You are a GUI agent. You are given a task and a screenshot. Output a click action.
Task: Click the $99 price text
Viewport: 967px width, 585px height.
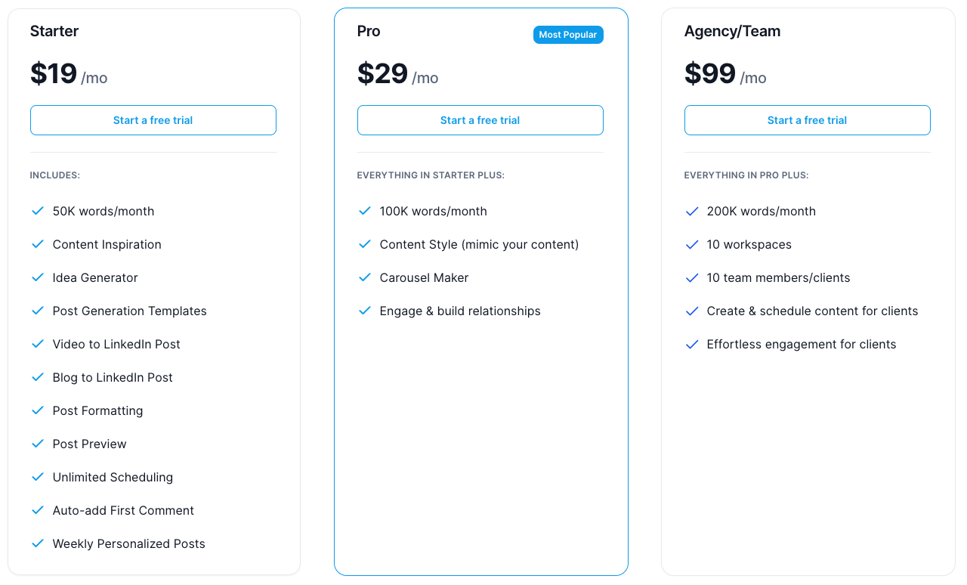pyautogui.click(x=709, y=73)
